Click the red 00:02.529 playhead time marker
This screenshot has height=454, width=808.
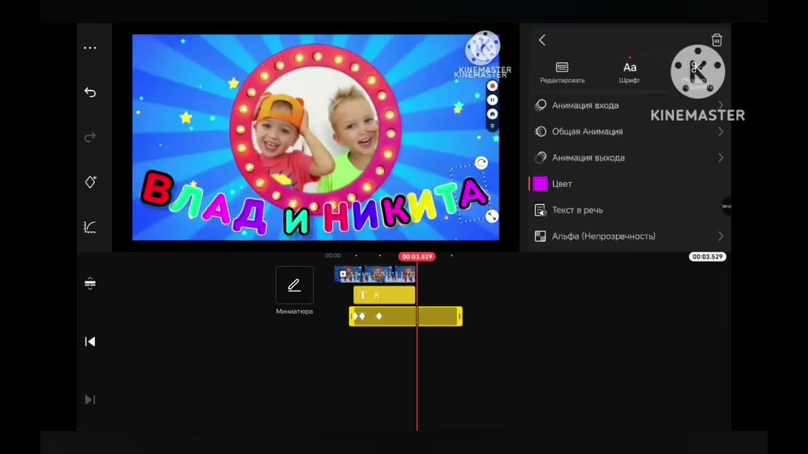tap(417, 257)
